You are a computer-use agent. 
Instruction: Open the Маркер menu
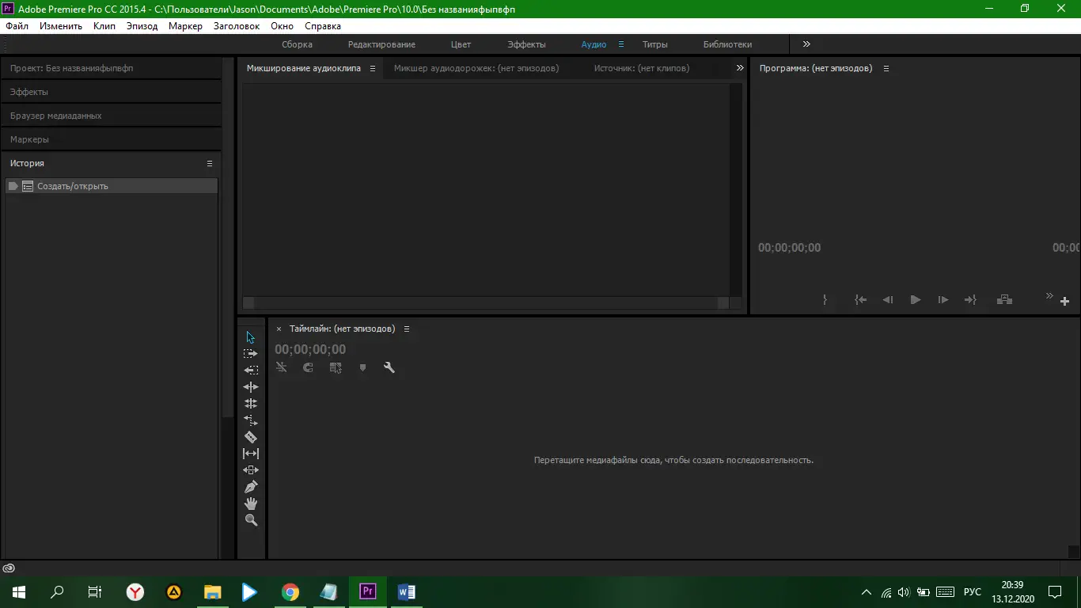coord(185,26)
